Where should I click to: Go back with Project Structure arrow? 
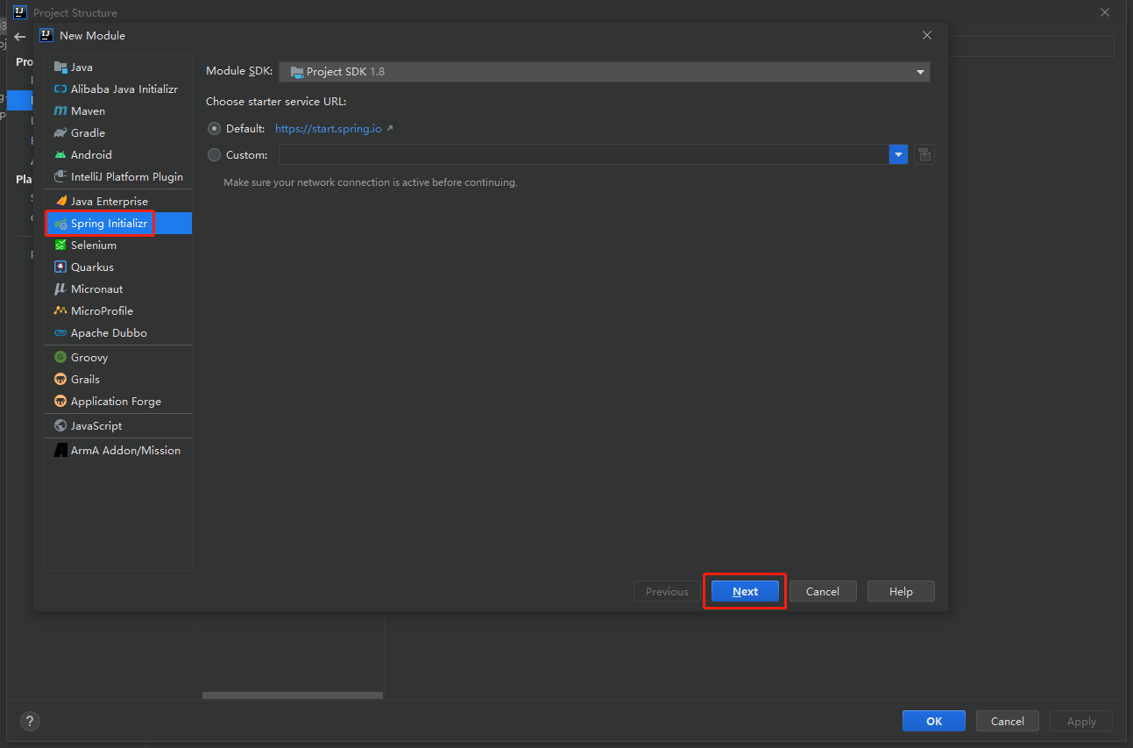click(19, 38)
